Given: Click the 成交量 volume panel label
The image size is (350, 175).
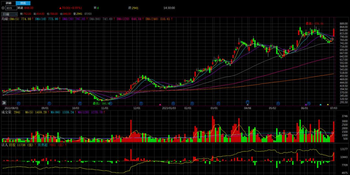Looking at the screenshot, I should coord(6,112).
